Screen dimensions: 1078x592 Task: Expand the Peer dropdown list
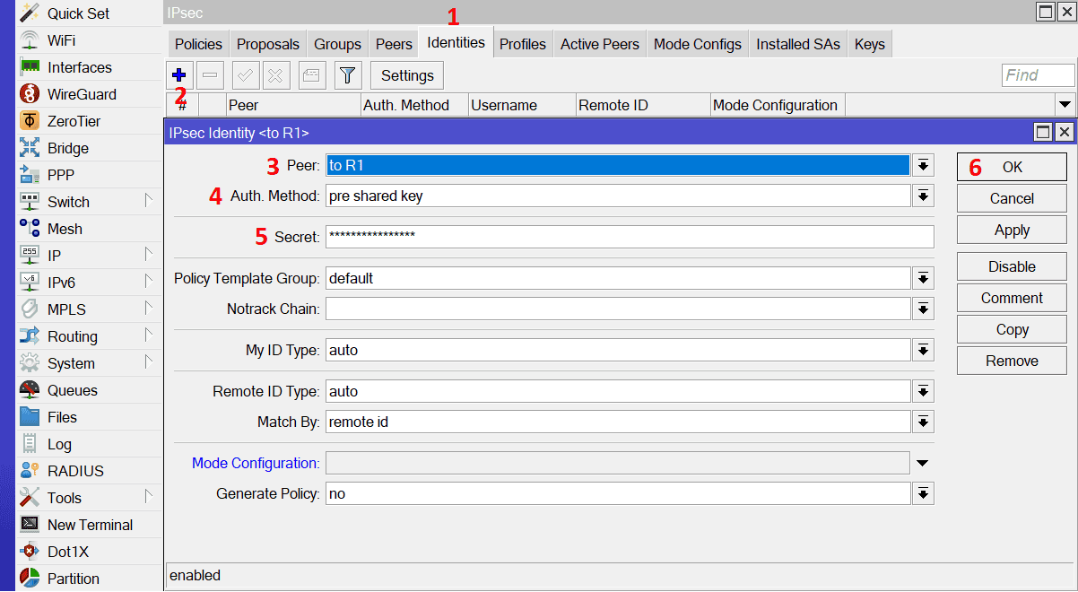point(923,165)
